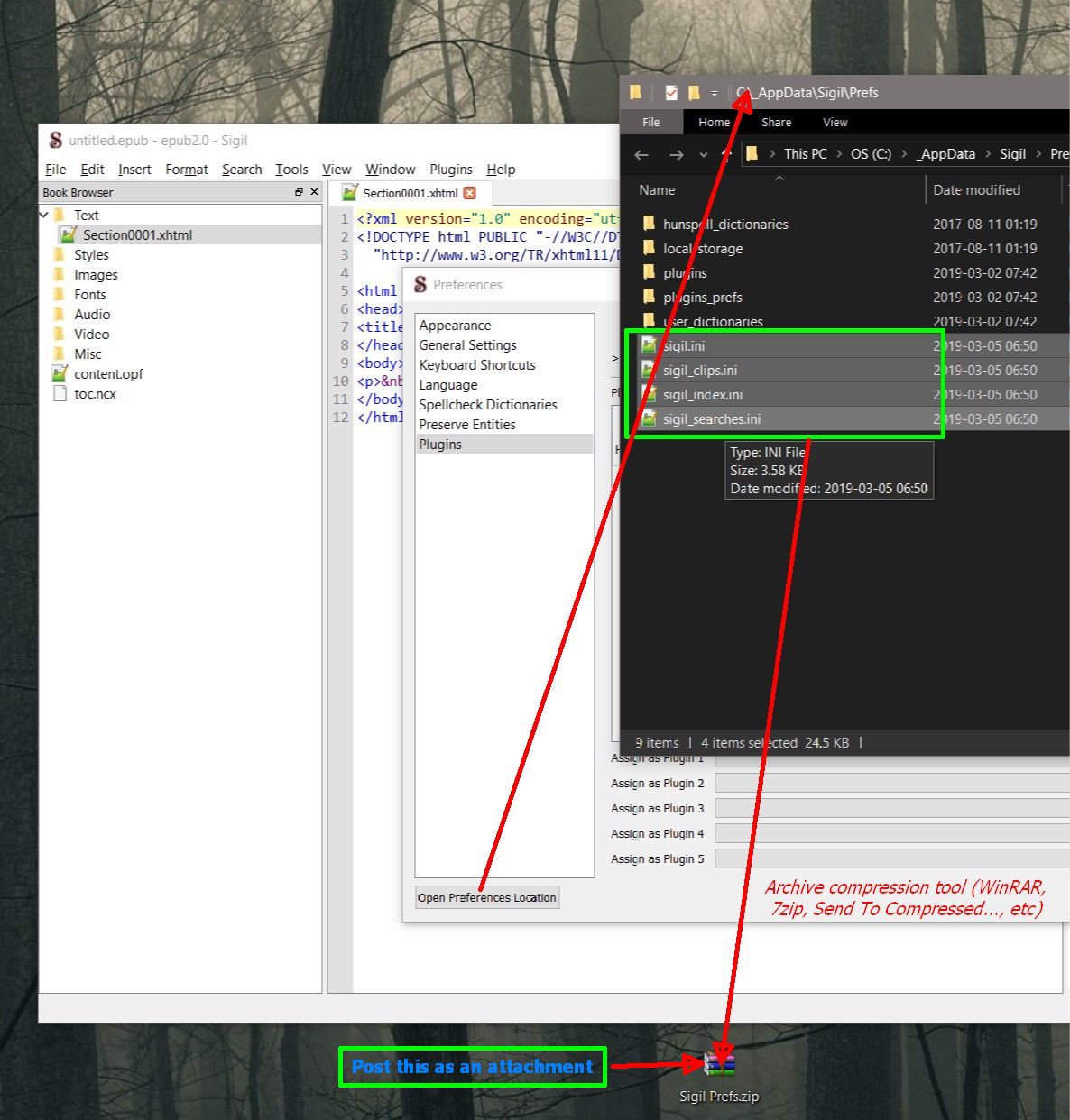This screenshot has height=1120, width=1070.
Task: Select sigil_index.ini file in Explorer
Action: click(x=703, y=394)
